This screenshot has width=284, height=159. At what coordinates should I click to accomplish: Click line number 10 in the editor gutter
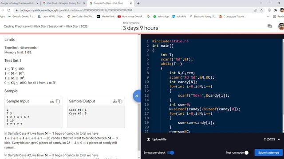click(146, 82)
